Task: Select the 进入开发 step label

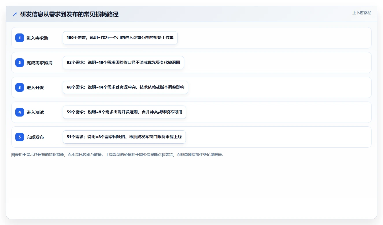Action: [x=35, y=88]
